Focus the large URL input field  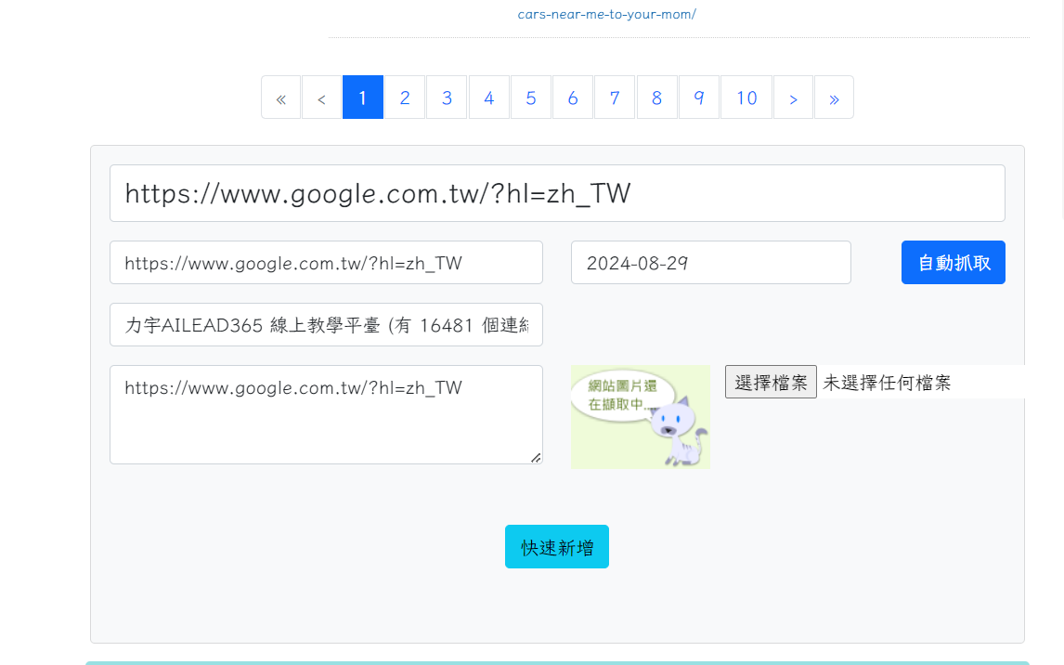tap(557, 193)
